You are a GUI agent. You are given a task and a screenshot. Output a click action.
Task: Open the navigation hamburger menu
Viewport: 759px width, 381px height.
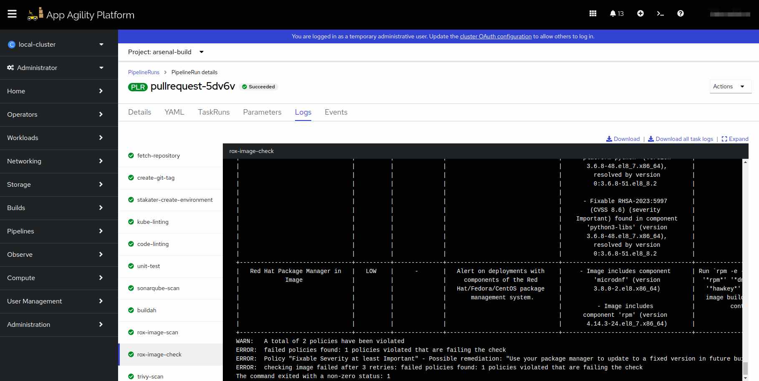click(x=12, y=13)
